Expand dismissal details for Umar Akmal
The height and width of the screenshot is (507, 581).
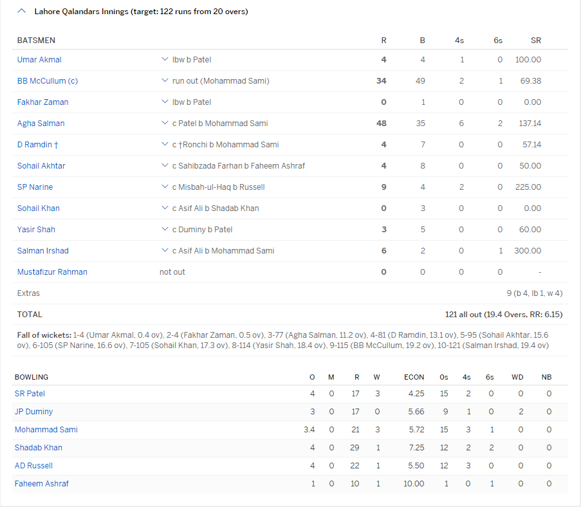point(165,59)
